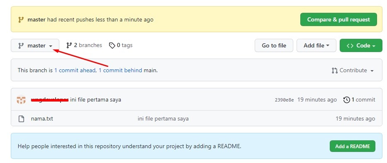
Task: Click the Add a README button
Action: pyautogui.click(x=353, y=146)
